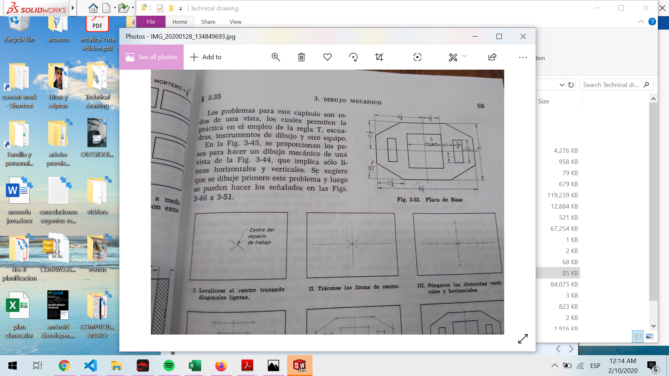The image size is (669, 376).
Task: Enter fullscreen with the diagonal arrows icon
Action: click(523, 338)
